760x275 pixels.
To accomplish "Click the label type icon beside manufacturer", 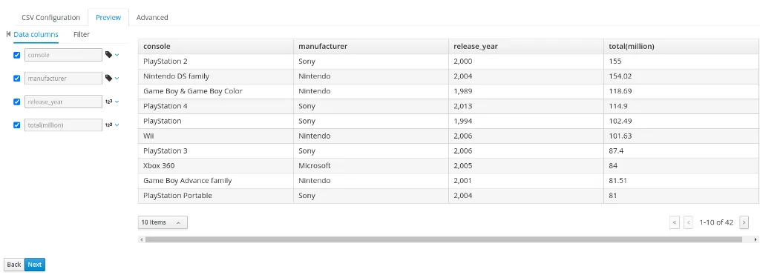I will (108, 78).
